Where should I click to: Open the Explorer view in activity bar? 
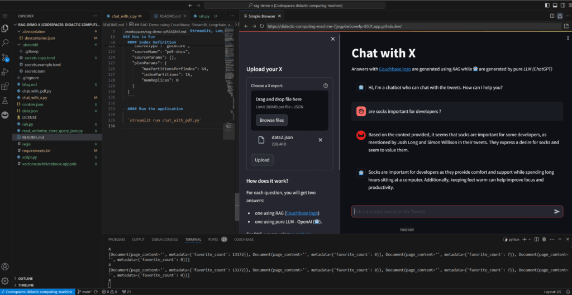[5, 28]
